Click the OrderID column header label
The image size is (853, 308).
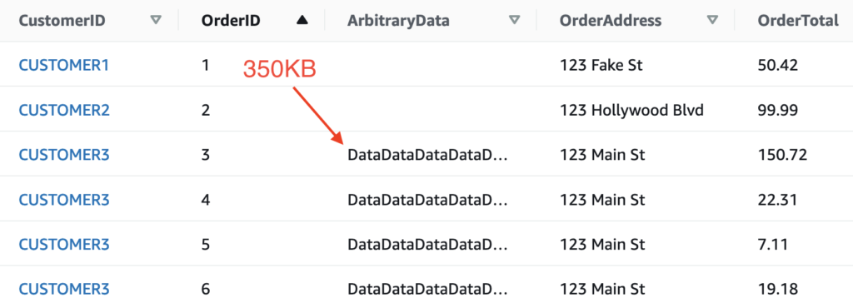pos(231,21)
